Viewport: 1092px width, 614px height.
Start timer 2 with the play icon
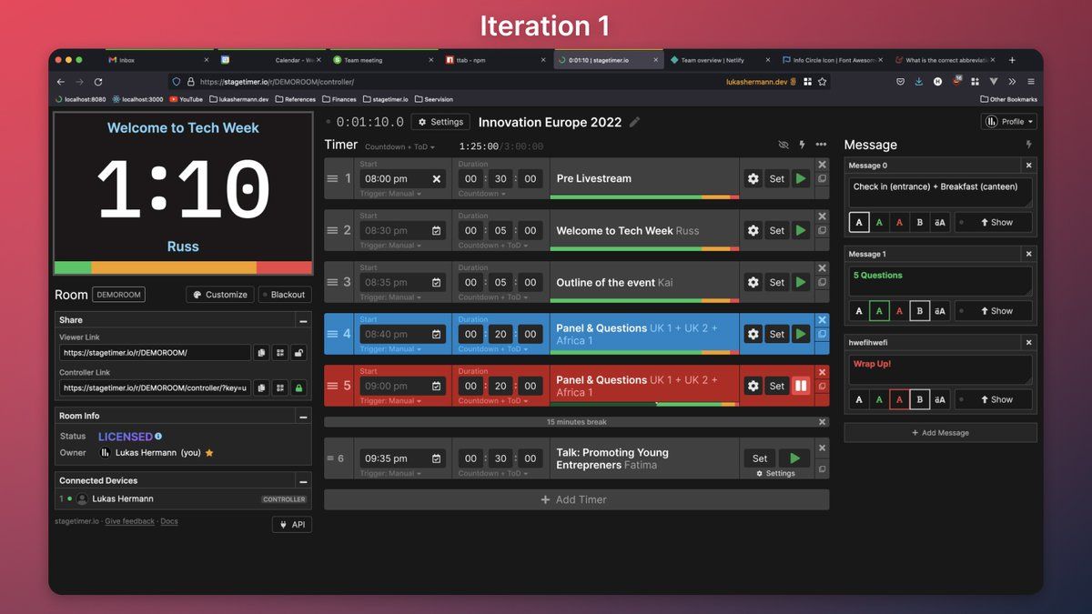tap(801, 230)
